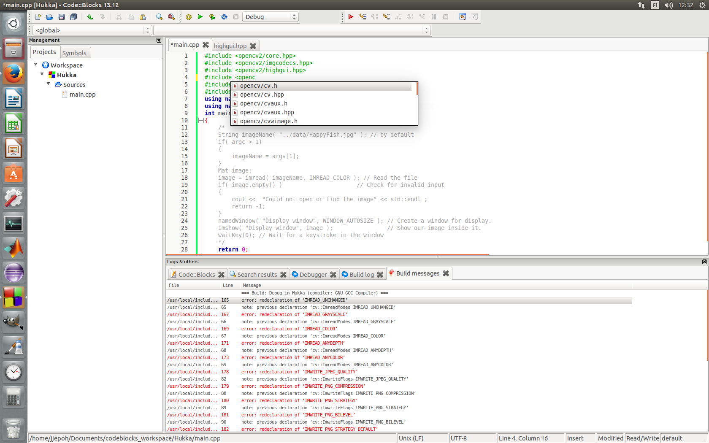Open Ubuntu Dash home button

point(14,24)
